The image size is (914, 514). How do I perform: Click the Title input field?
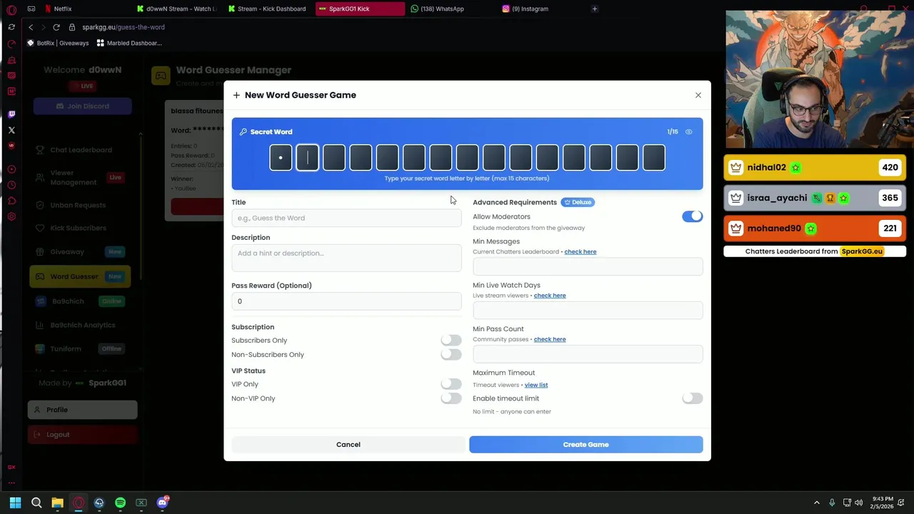(x=346, y=218)
